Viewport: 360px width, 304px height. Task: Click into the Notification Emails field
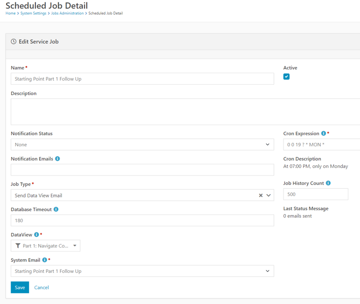click(142, 170)
